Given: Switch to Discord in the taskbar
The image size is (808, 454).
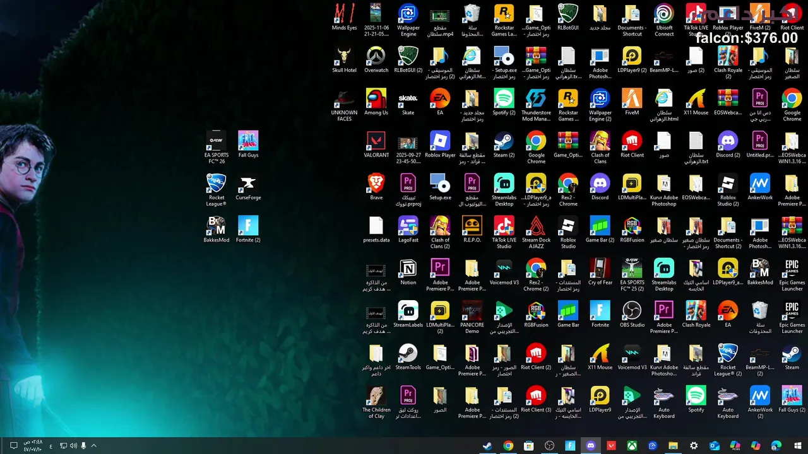Looking at the screenshot, I should coord(591,446).
